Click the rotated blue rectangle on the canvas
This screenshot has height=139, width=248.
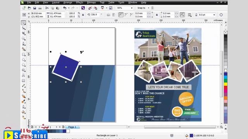66,67
